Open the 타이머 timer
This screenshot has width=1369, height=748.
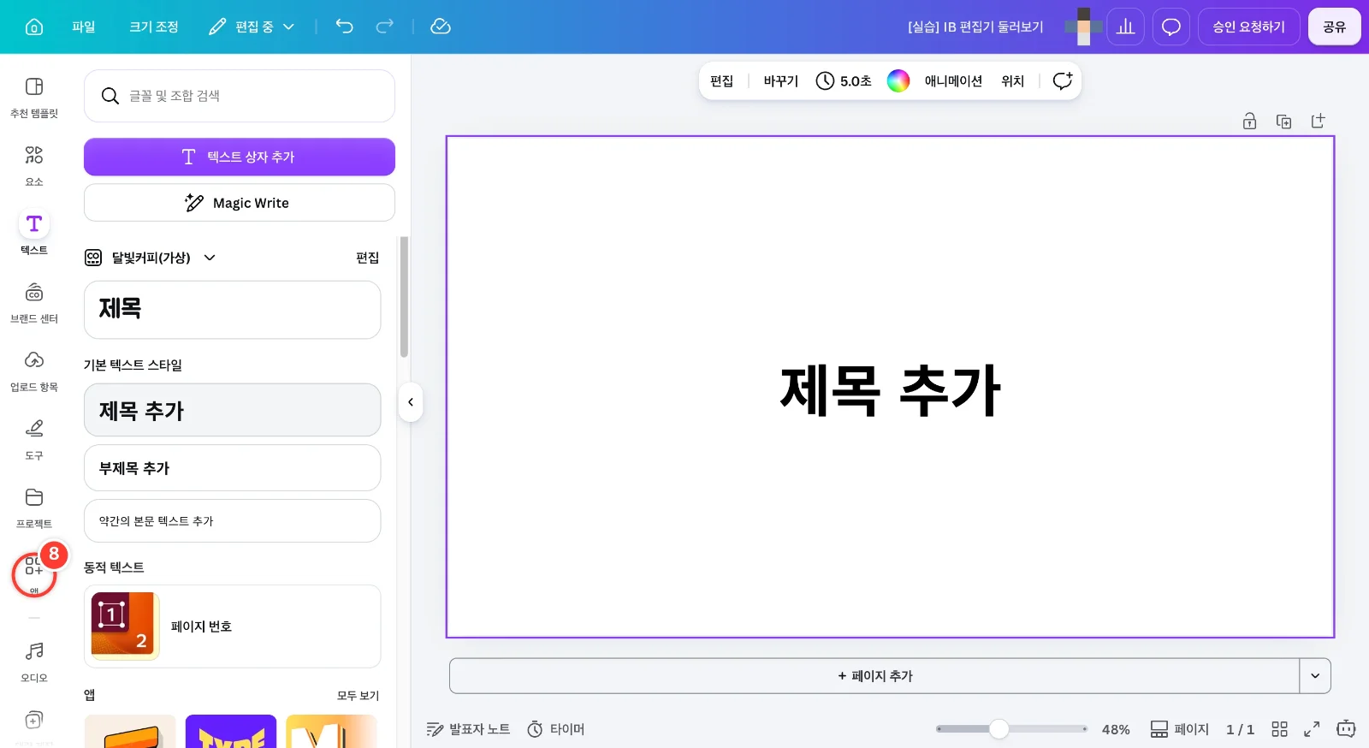click(x=556, y=729)
